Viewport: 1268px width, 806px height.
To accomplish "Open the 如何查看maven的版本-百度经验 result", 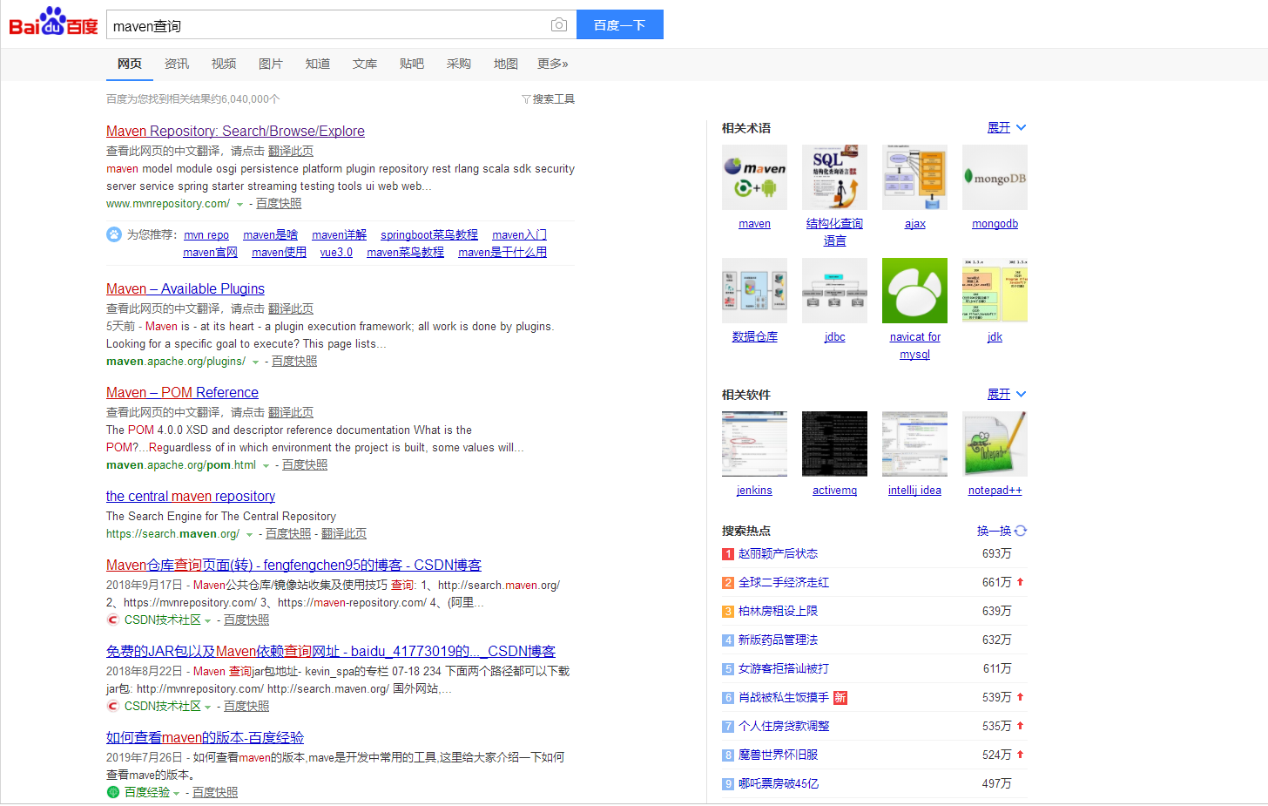I will (205, 737).
